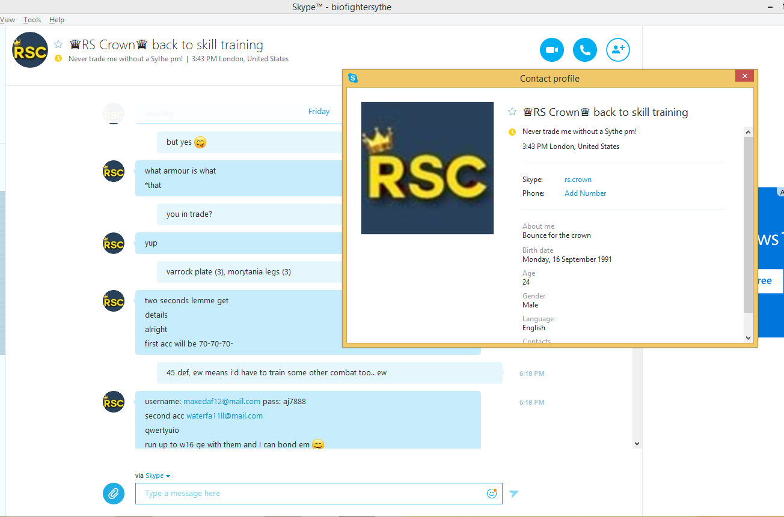Jump to Friday date separator
784x517 pixels.
[319, 112]
